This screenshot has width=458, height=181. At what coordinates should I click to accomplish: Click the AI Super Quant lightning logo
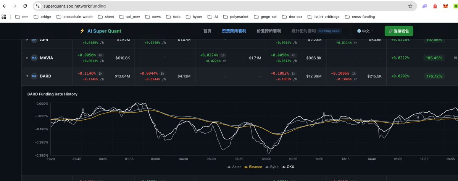click(x=82, y=31)
